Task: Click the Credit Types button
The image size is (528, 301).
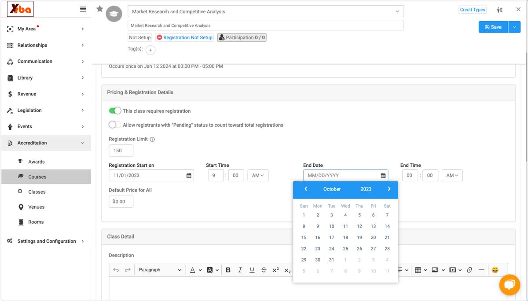Action: pos(473,10)
